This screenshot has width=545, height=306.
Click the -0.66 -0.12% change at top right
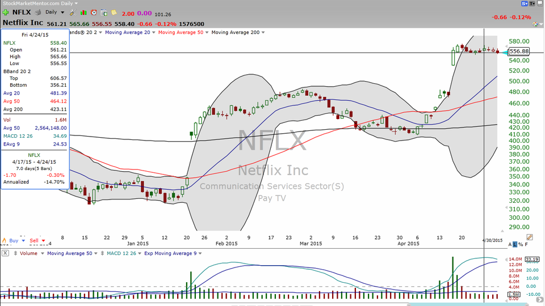512,18
